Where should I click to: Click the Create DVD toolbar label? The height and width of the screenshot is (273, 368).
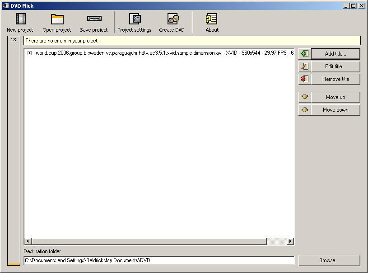click(172, 30)
